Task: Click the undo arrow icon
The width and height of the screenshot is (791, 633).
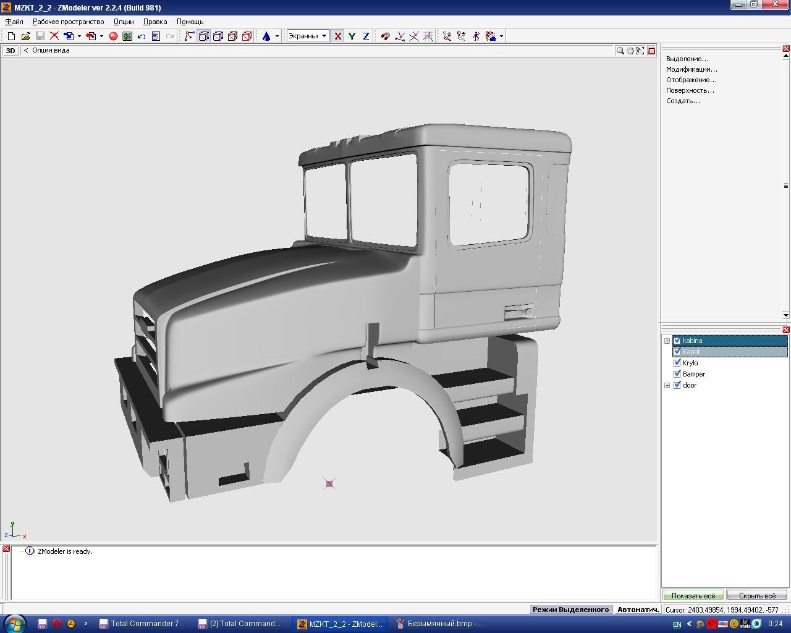Action: click(142, 36)
